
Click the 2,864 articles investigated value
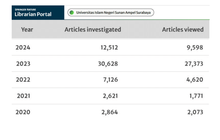click(110, 112)
